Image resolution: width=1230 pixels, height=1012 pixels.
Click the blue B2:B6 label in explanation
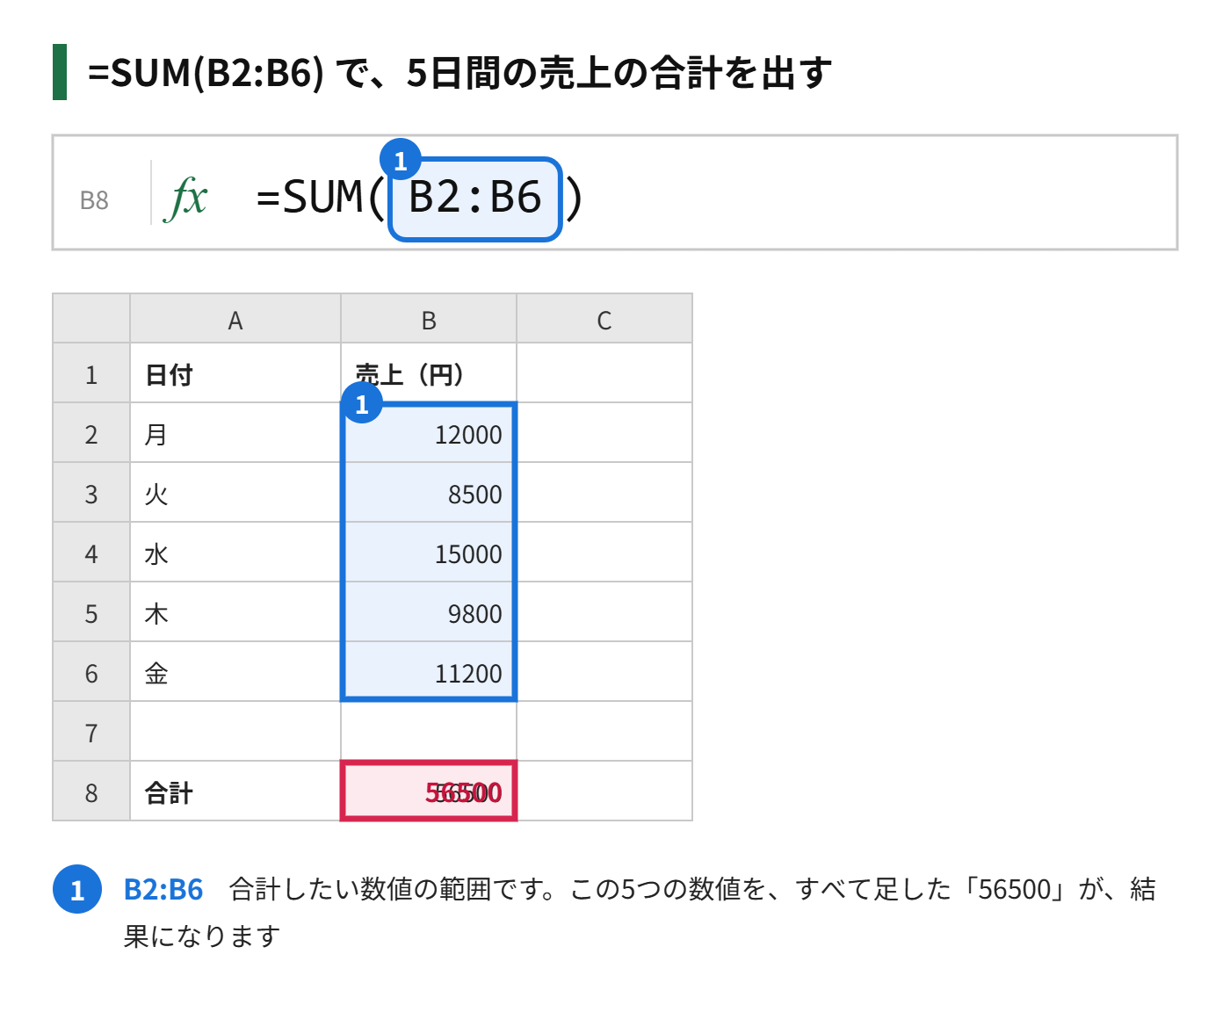(163, 889)
